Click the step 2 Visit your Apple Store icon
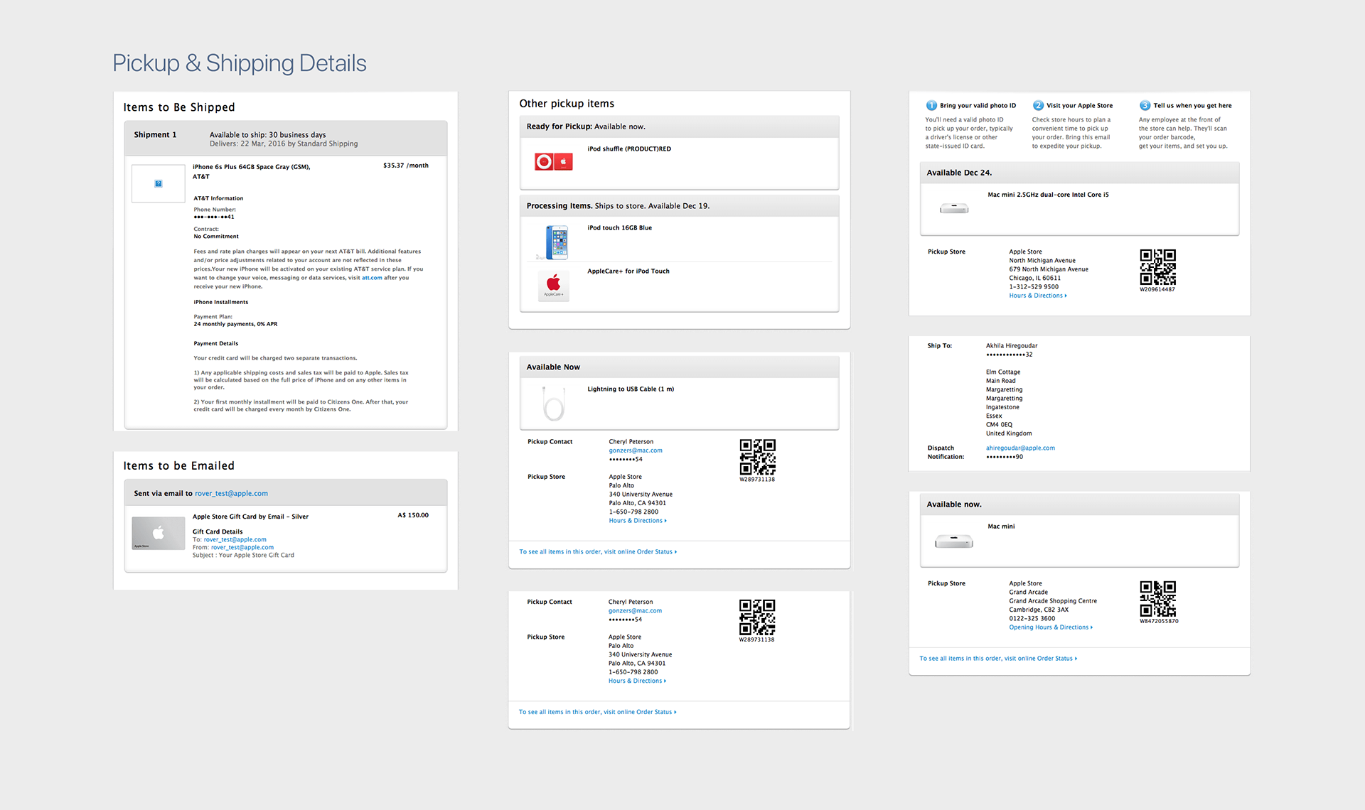The height and width of the screenshot is (810, 1365). (1038, 105)
